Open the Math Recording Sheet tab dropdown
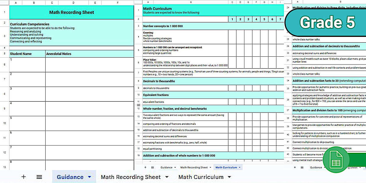The image size is (366, 183). point(167,177)
